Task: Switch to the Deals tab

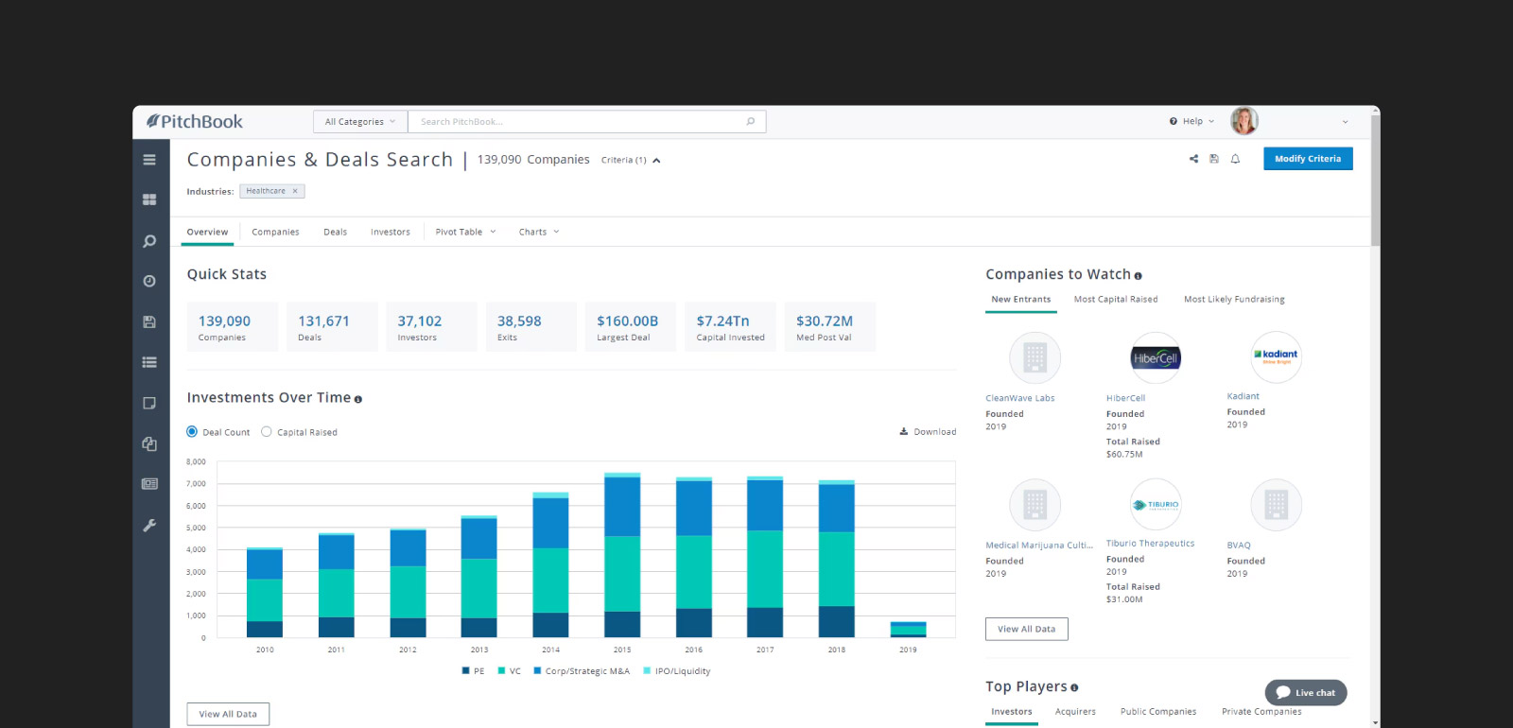Action: click(335, 233)
